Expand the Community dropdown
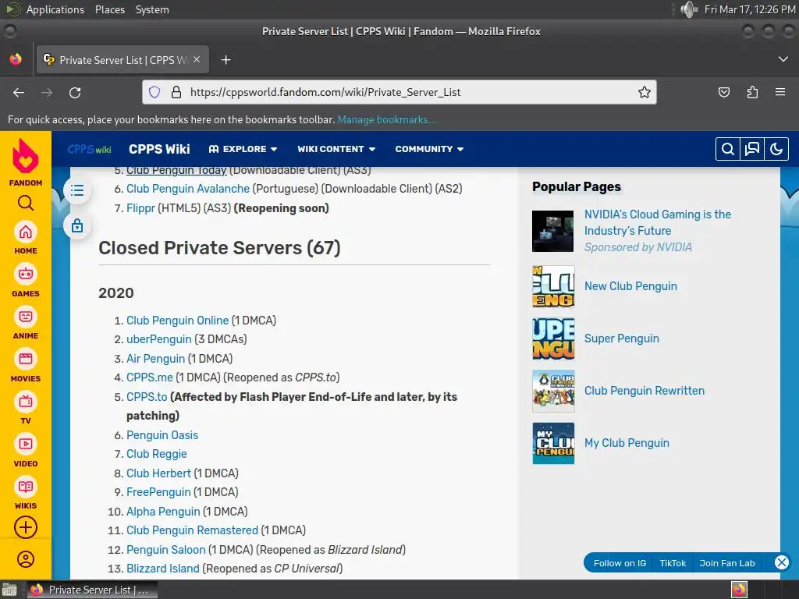Image resolution: width=799 pixels, height=599 pixels. pos(429,149)
